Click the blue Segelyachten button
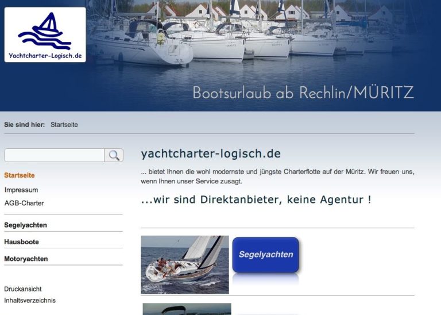The height and width of the screenshot is (315, 441). click(265, 255)
